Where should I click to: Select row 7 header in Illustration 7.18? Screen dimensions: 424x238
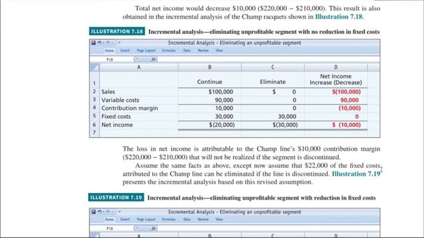[x=94, y=132]
